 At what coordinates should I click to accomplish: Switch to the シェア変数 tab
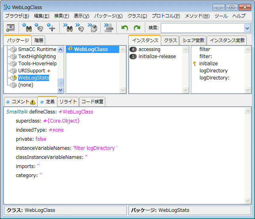(x=193, y=40)
